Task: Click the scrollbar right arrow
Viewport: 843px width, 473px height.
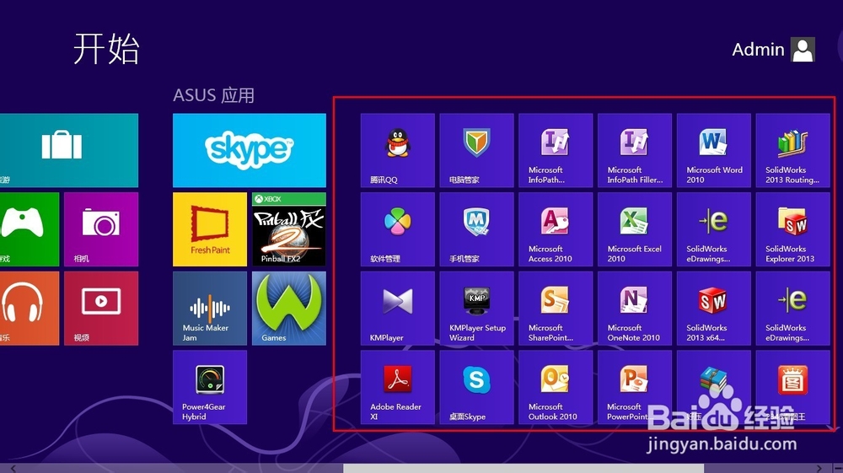Action: coord(819,468)
